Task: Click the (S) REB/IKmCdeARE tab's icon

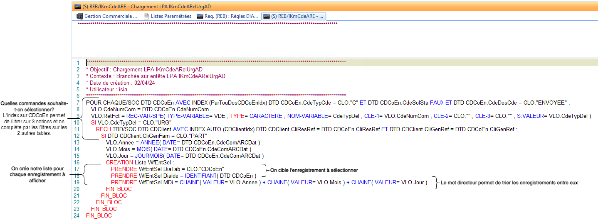Action: pos(266,16)
